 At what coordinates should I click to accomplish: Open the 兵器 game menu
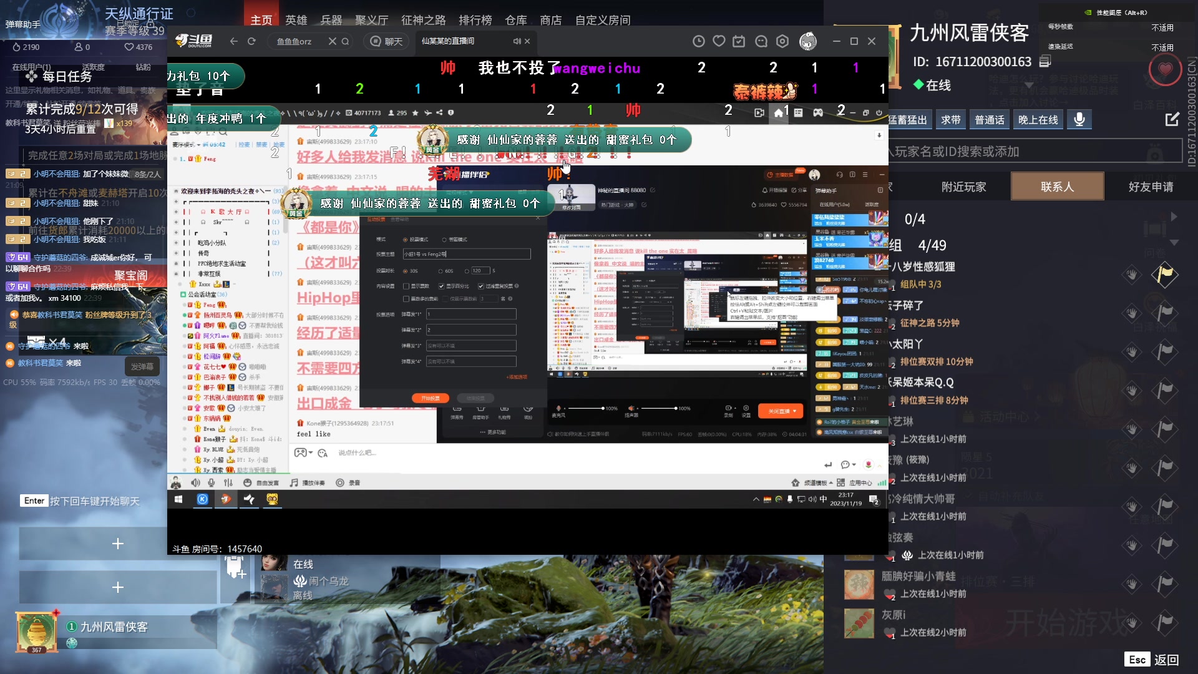pyautogui.click(x=331, y=20)
